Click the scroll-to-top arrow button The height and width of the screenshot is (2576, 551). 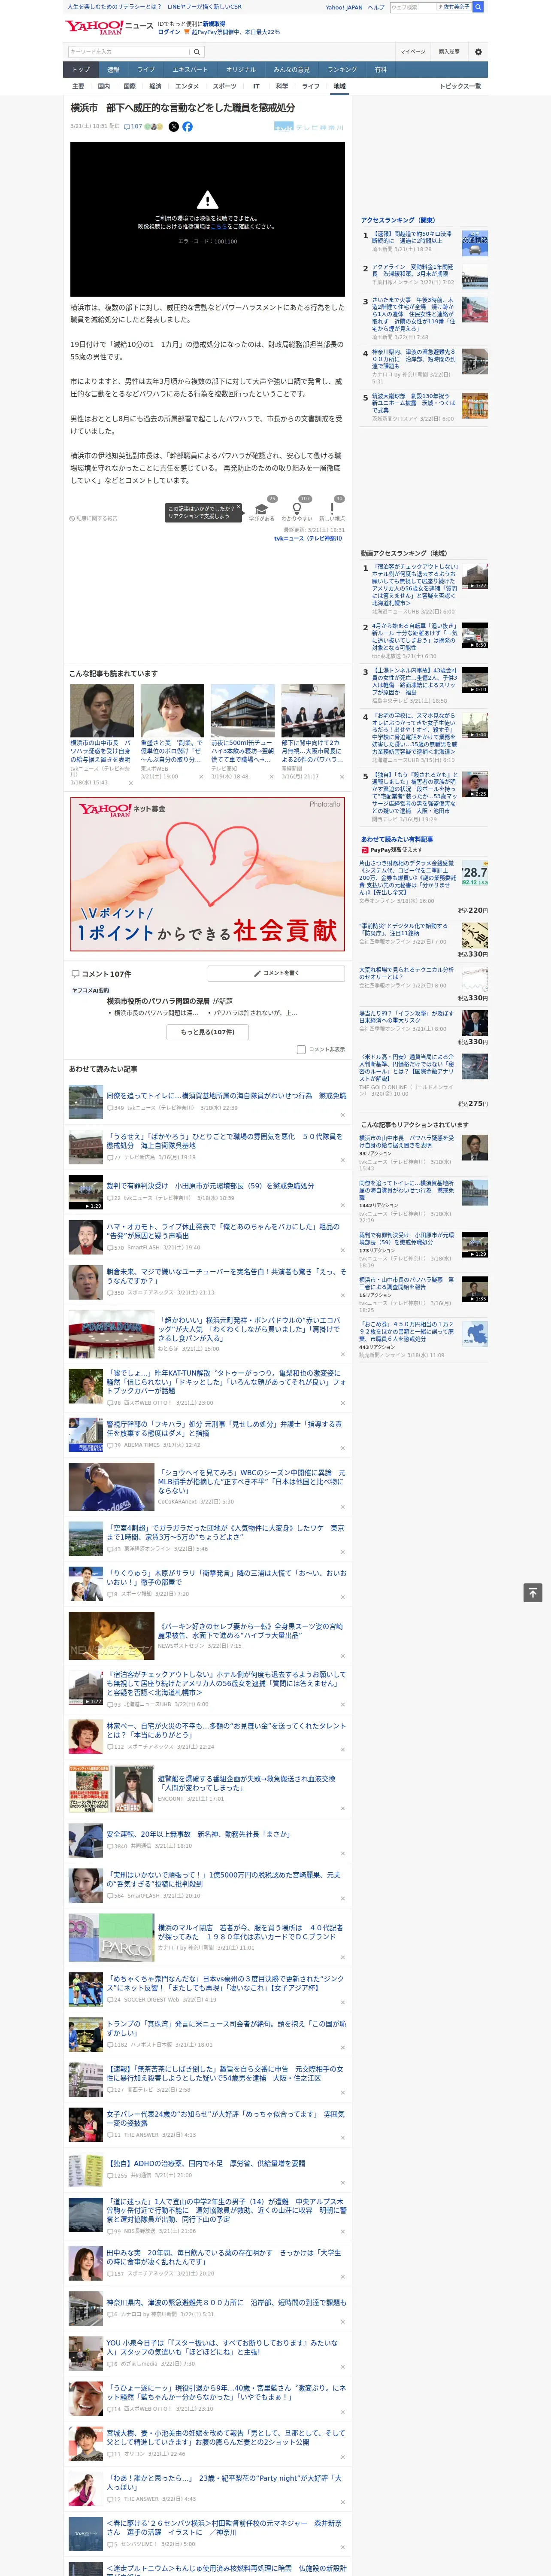pyautogui.click(x=533, y=1593)
